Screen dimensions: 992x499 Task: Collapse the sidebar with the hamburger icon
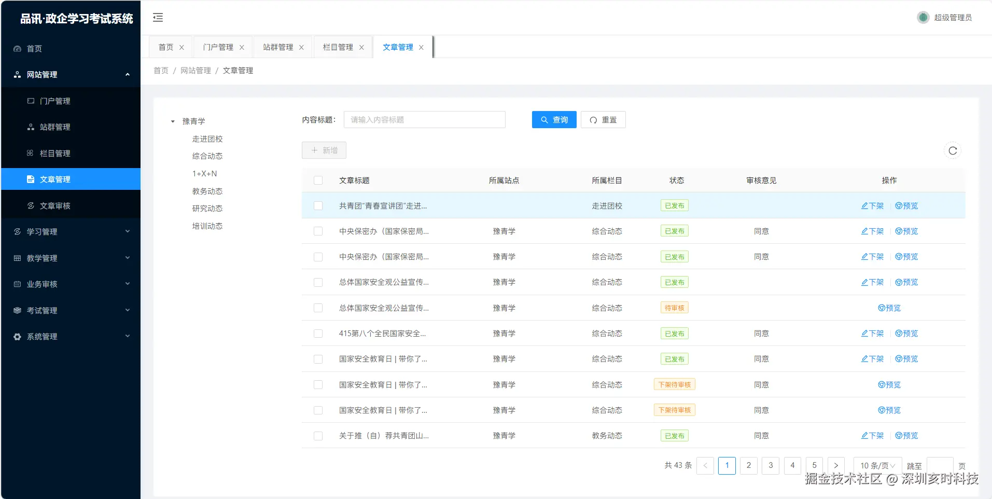point(158,18)
